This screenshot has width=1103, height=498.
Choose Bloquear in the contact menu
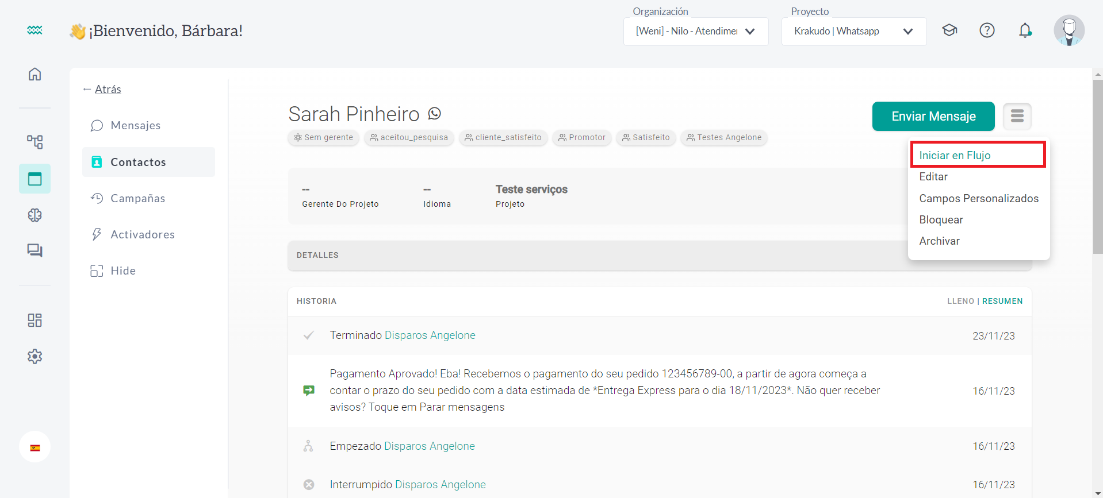(941, 219)
